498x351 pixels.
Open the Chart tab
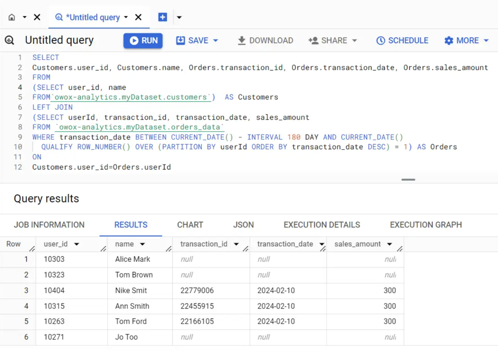click(190, 225)
